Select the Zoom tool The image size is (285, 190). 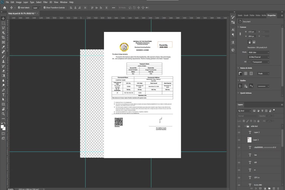pos(3,114)
